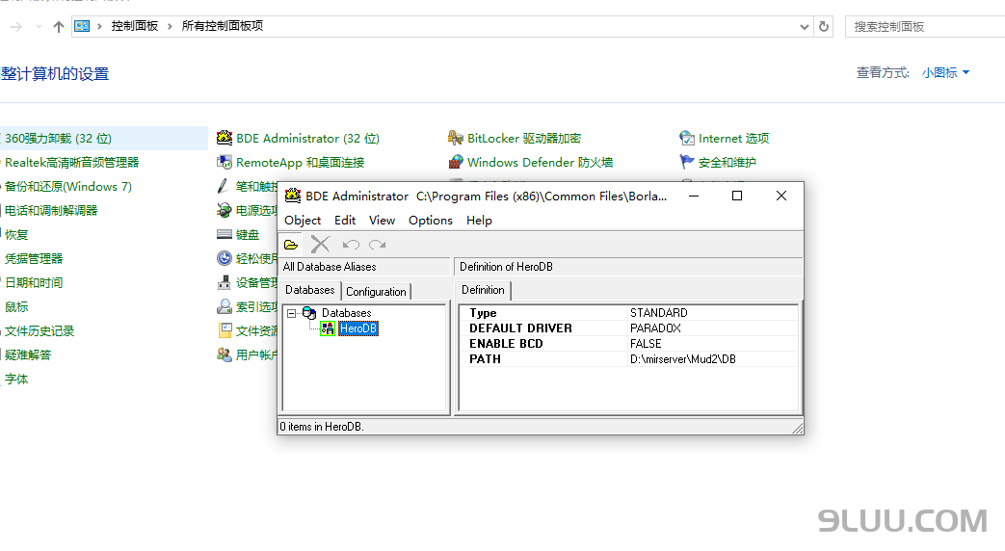The image size is (1005, 551).
Task: Click the 安全和维护 flag icon
Action: point(686,162)
